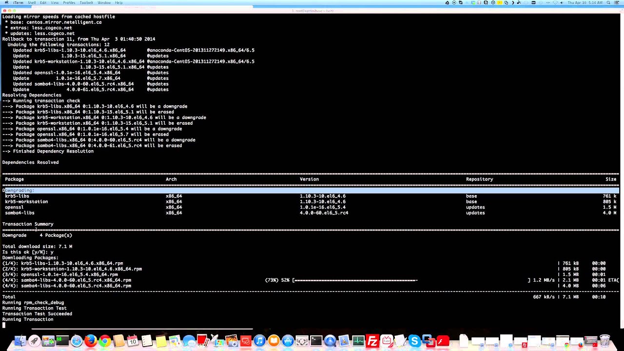Open Skype from the Dock
624x351 pixels.
coord(414,341)
